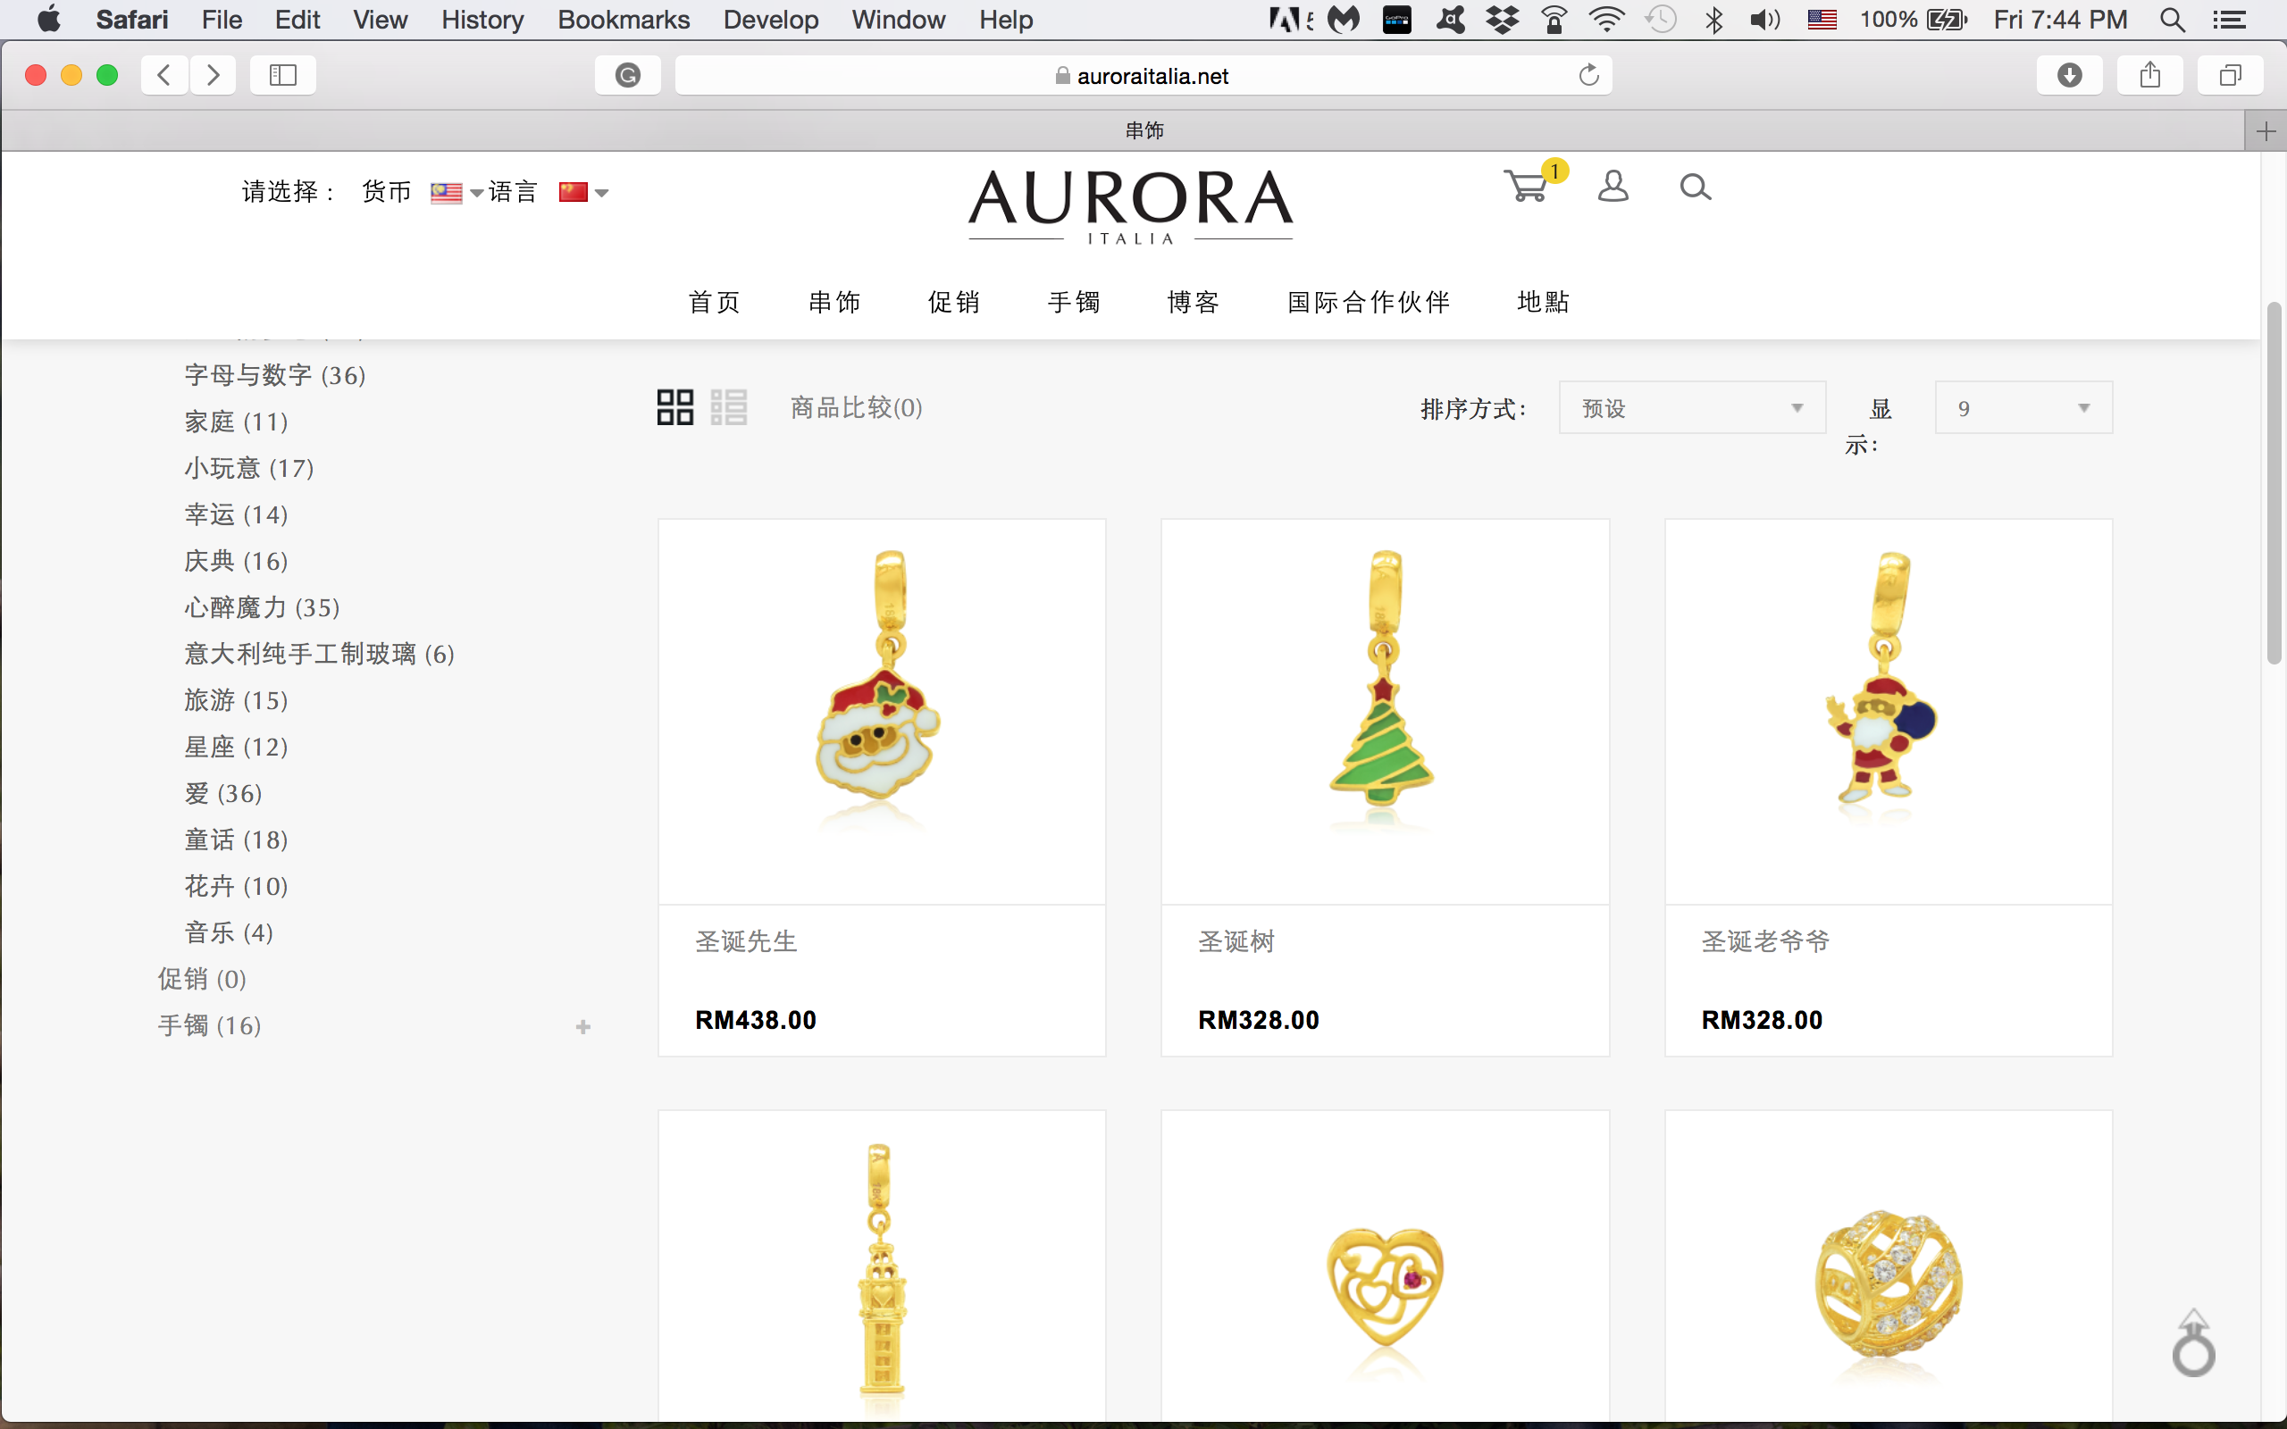Open 字母与数字 (36) category
The width and height of the screenshot is (2287, 1429).
[275, 375]
